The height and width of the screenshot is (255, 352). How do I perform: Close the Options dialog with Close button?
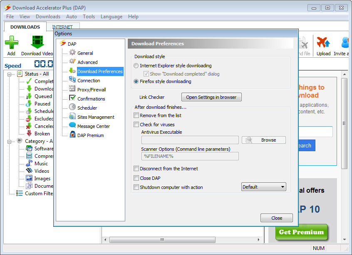pyautogui.click(x=277, y=218)
